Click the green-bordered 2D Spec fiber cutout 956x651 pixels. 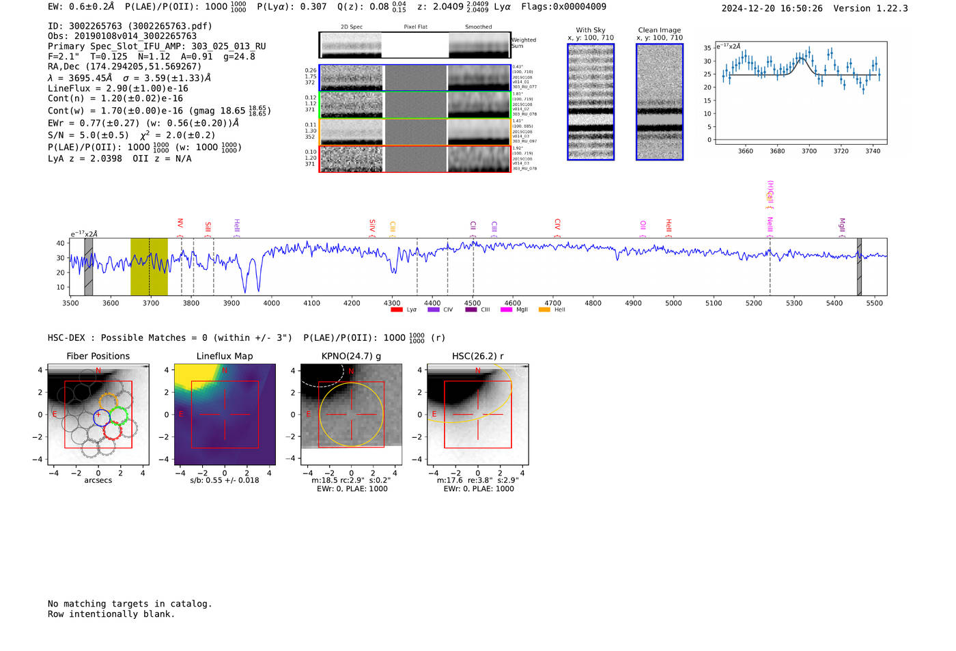[x=351, y=105]
